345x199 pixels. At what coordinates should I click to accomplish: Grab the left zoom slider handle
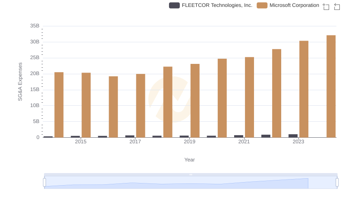tap(44, 183)
